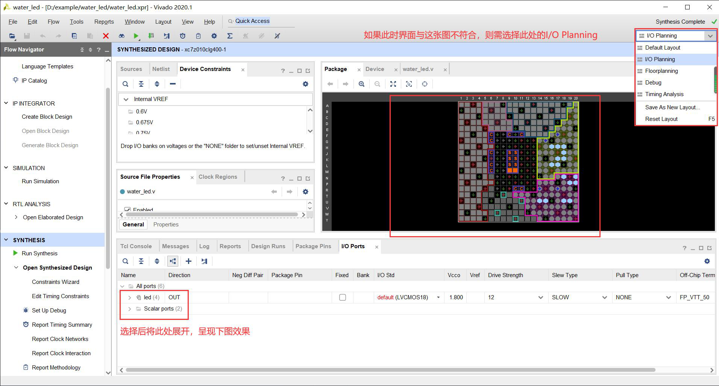The image size is (719, 386).
Task: Click the Sigma report toolbar icon
Action: pos(230,36)
